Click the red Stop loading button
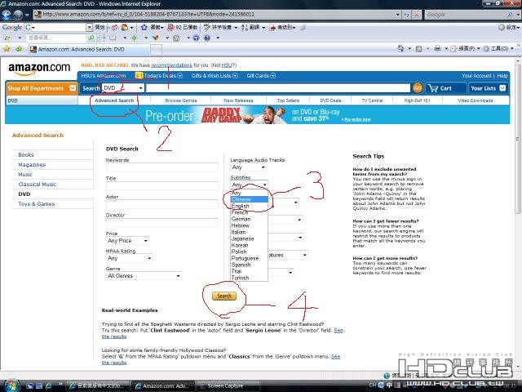Image resolution: width=522 pixels, height=392 pixels. point(416,15)
